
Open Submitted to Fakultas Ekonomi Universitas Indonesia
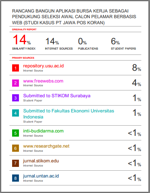(69, 114)
